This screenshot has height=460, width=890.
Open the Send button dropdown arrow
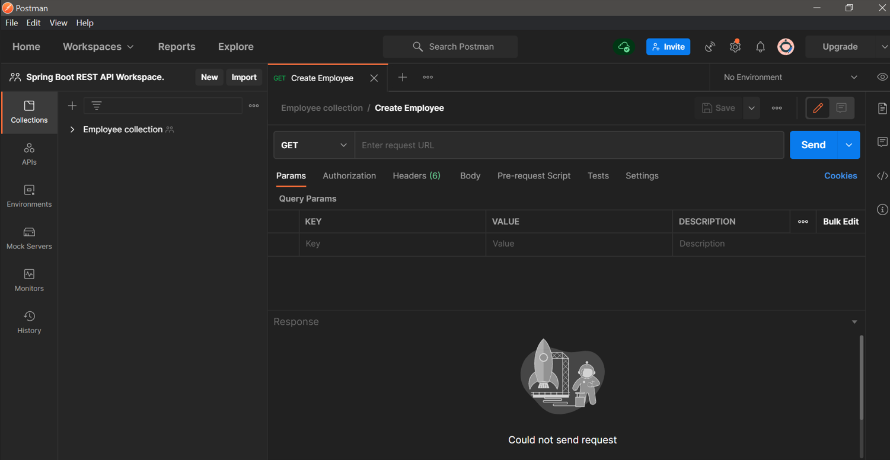[x=848, y=145]
